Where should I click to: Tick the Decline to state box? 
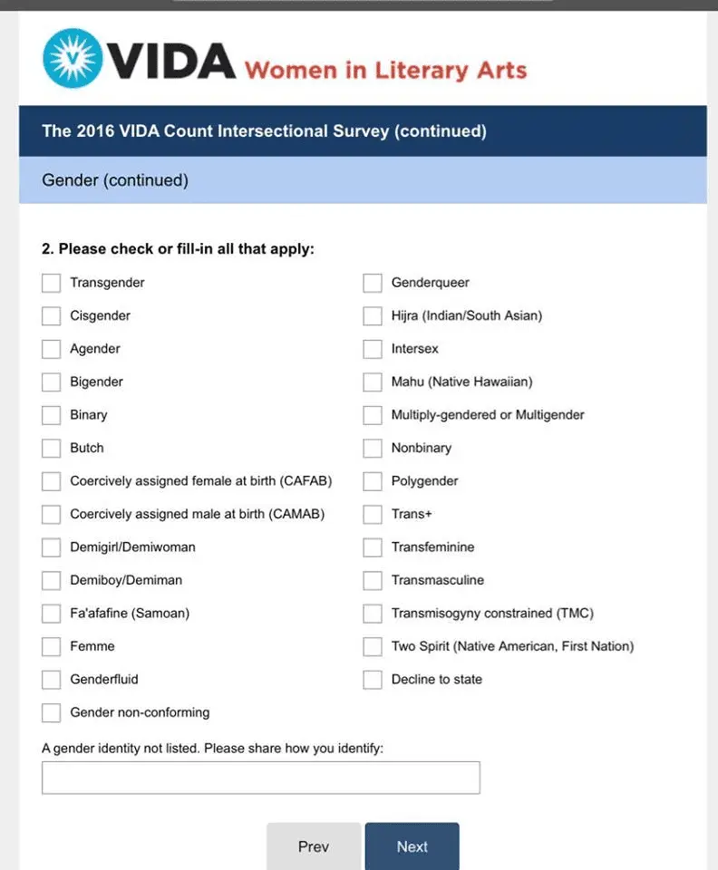[x=373, y=680]
